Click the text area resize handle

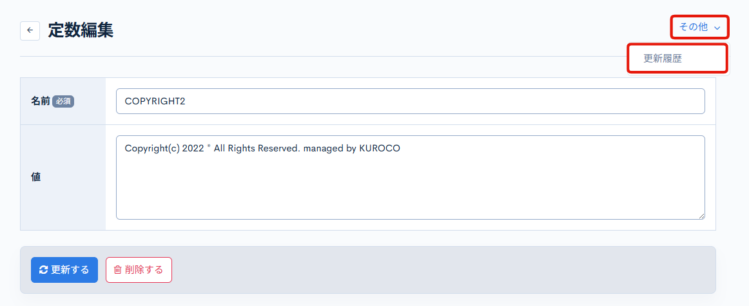point(701,216)
